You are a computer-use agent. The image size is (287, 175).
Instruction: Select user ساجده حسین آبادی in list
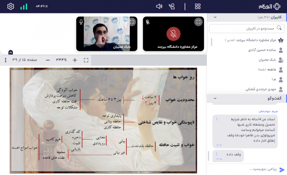[x=262, y=50]
